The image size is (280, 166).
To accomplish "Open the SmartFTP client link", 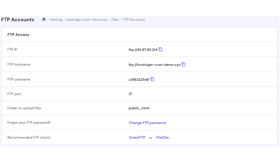I will (x=137, y=137).
